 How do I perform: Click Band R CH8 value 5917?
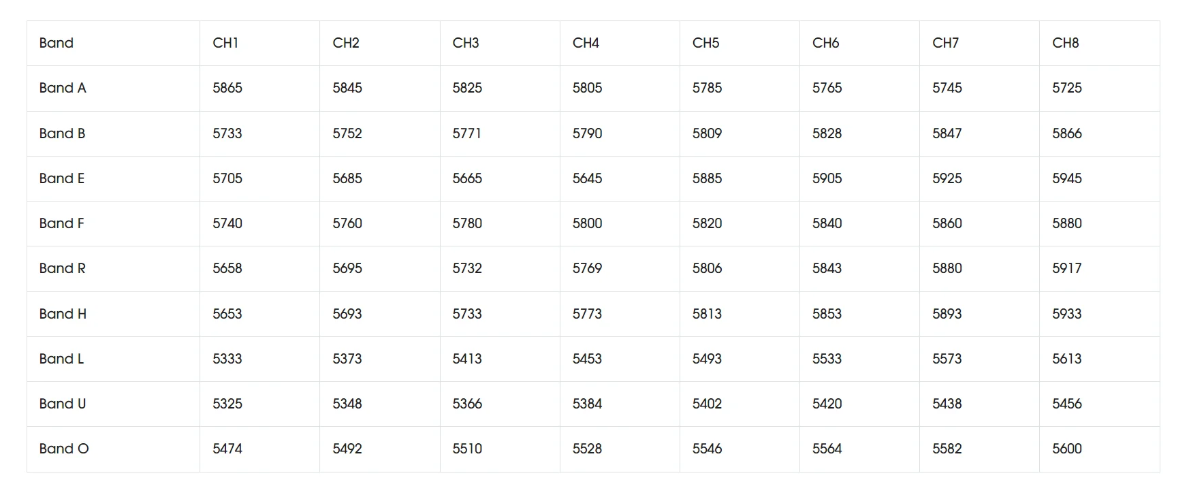(1067, 268)
